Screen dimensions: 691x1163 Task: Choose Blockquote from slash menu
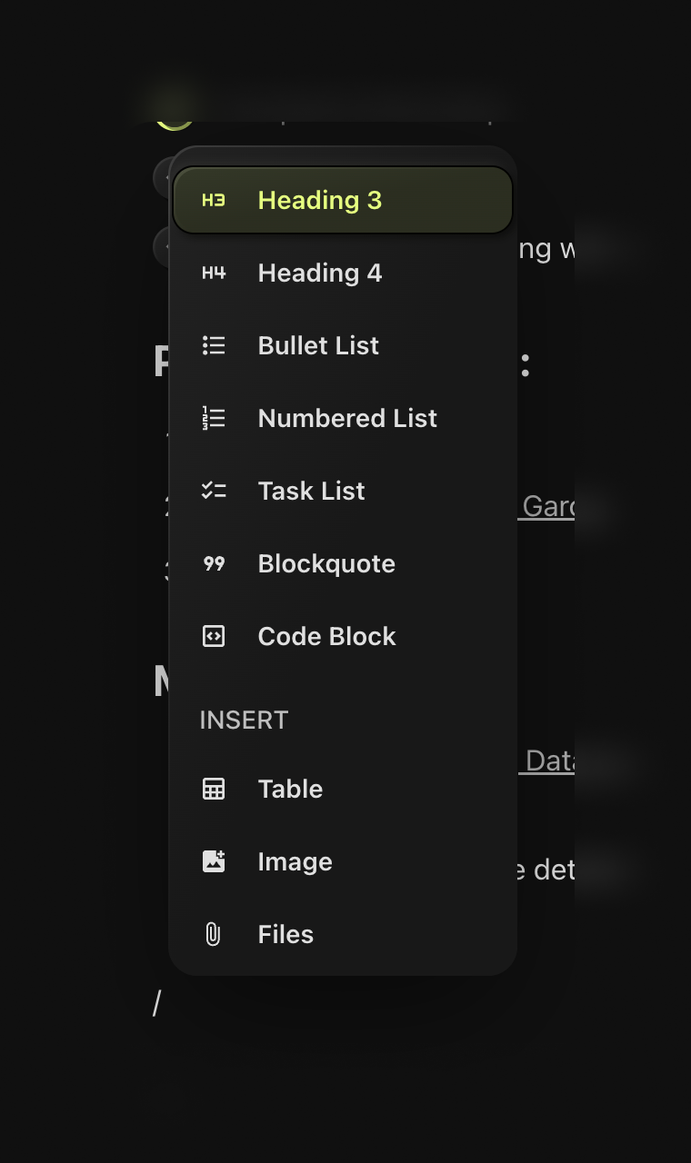click(x=326, y=564)
